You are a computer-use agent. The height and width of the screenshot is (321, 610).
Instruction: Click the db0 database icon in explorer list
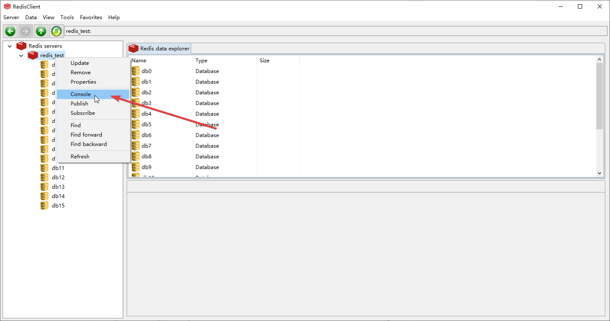(x=136, y=71)
